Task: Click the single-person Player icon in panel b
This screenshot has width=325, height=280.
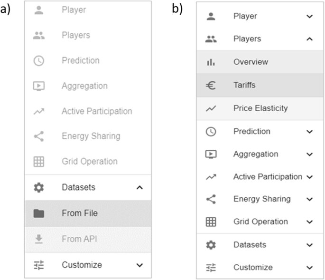Action: (x=211, y=17)
